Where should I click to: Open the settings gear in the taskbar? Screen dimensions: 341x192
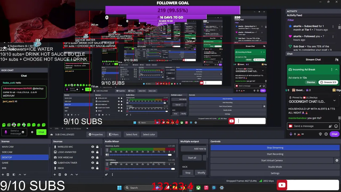pos(222,188)
